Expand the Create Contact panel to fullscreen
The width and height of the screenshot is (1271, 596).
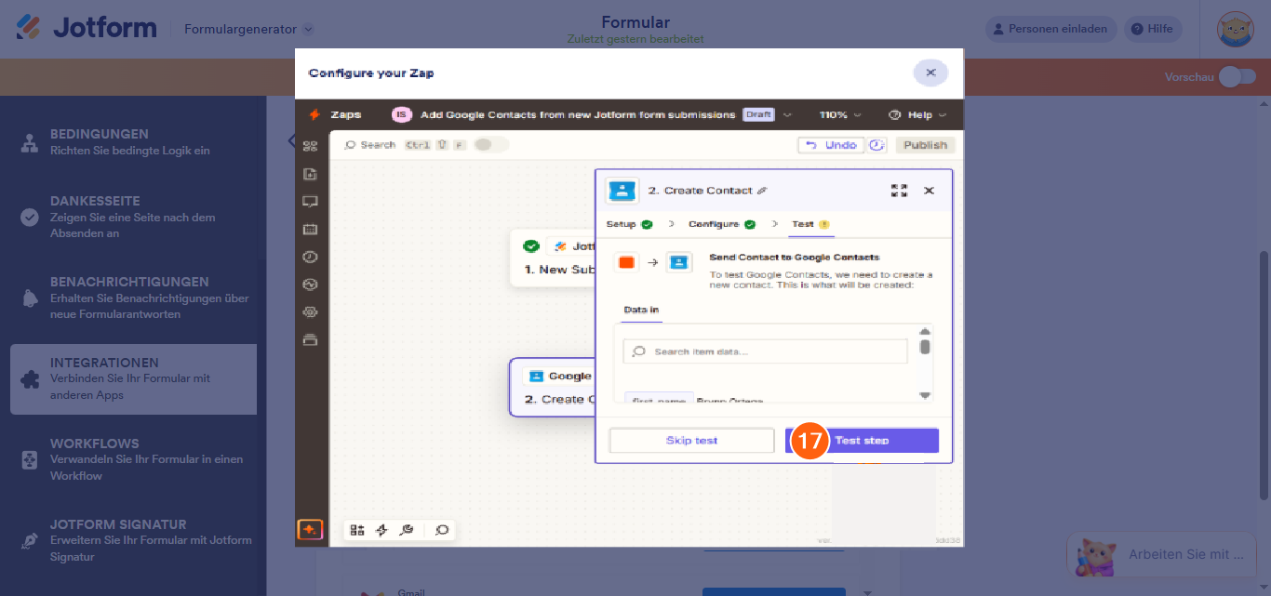pyautogui.click(x=899, y=190)
